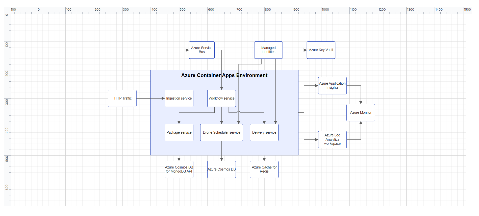Click the Drone Scheduler service box
The height and width of the screenshot is (216, 479).
pos(222,132)
